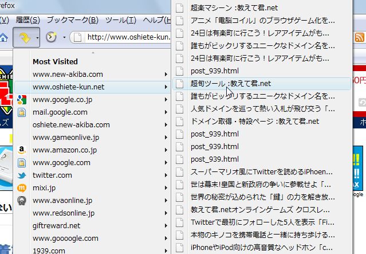Click the page icon beside 本物のキノコ entry
This screenshot has height=254, width=366.
point(179,235)
